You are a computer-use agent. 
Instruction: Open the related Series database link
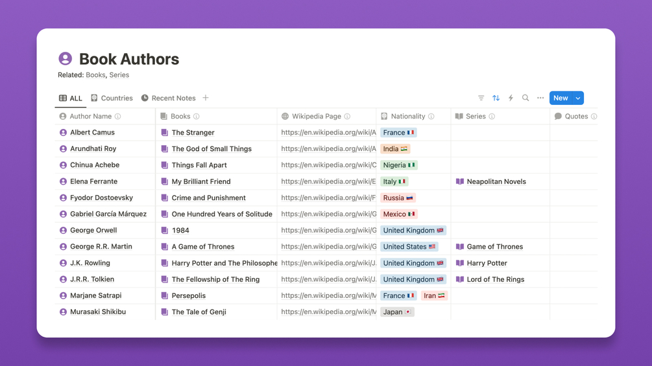tap(119, 75)
